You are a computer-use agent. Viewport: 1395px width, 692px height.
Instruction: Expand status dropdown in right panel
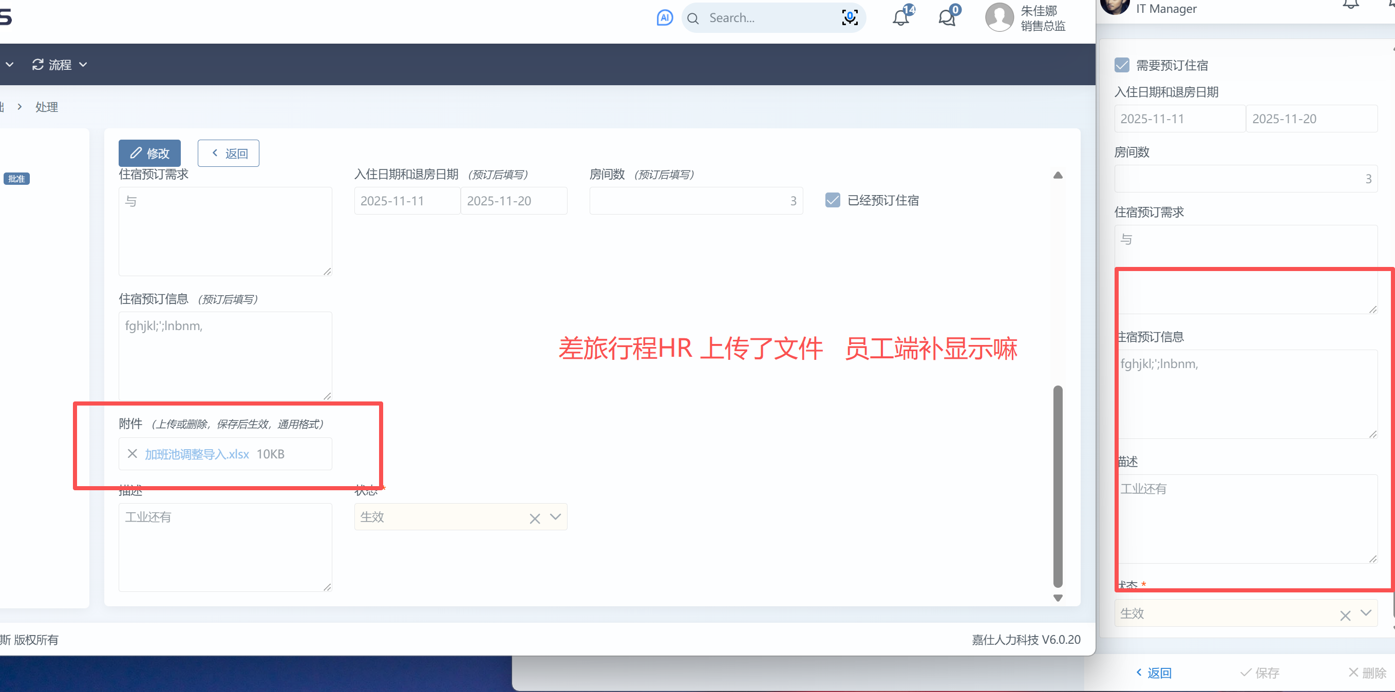(x=1365, y=613)
